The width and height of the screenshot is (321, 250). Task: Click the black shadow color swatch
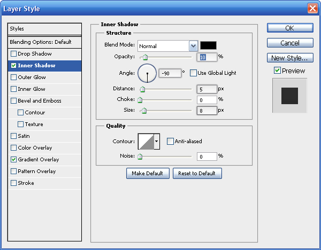[208, 45]
